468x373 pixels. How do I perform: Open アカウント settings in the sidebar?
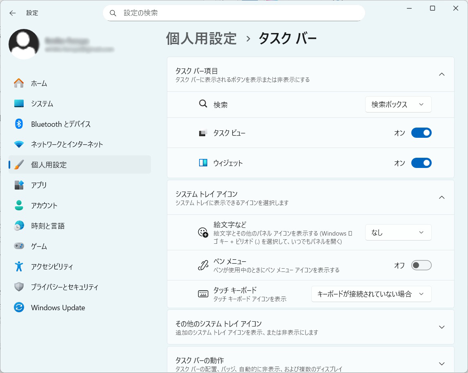[44, 205]
